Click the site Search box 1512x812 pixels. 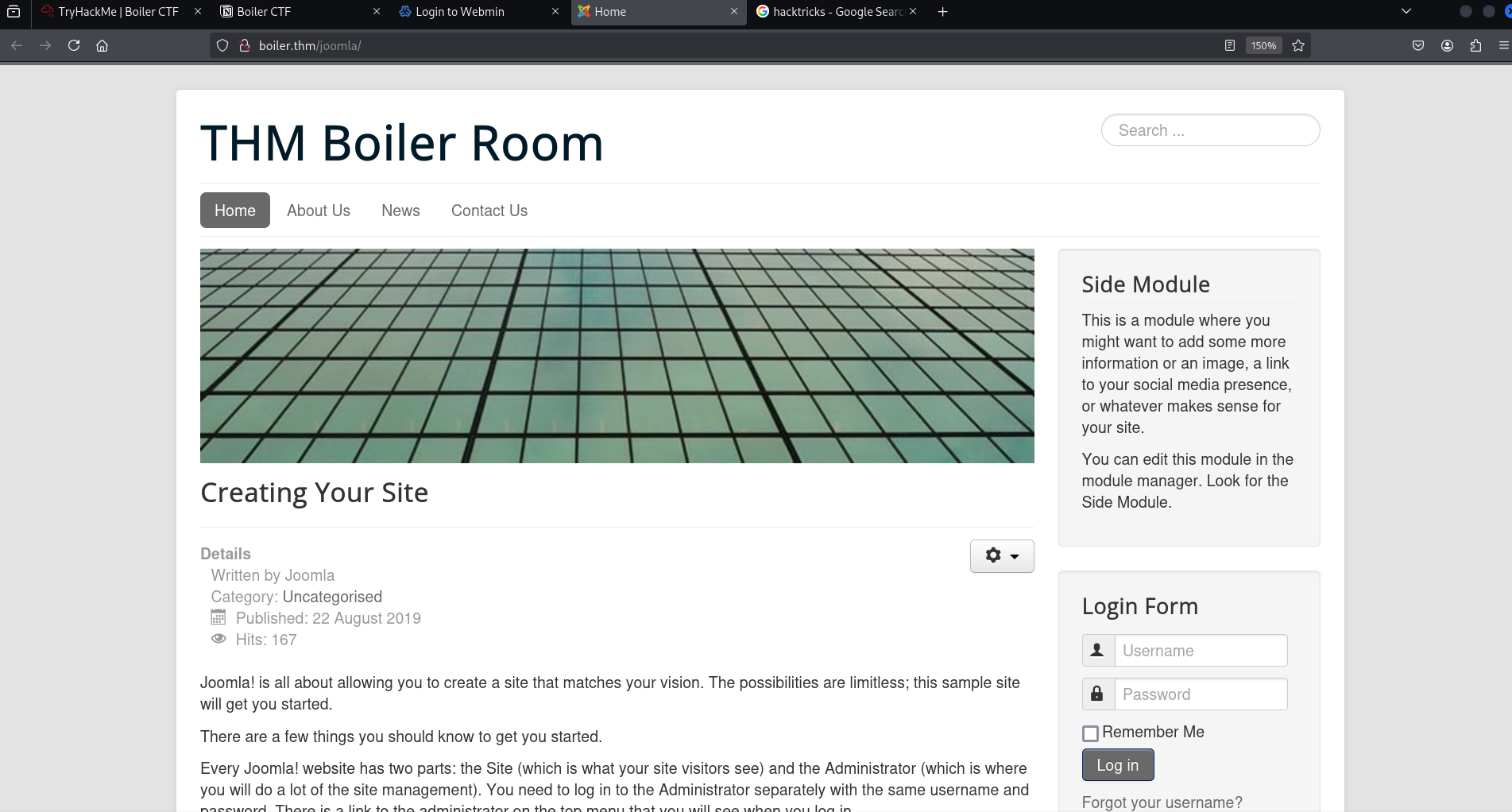(1210, 130)
